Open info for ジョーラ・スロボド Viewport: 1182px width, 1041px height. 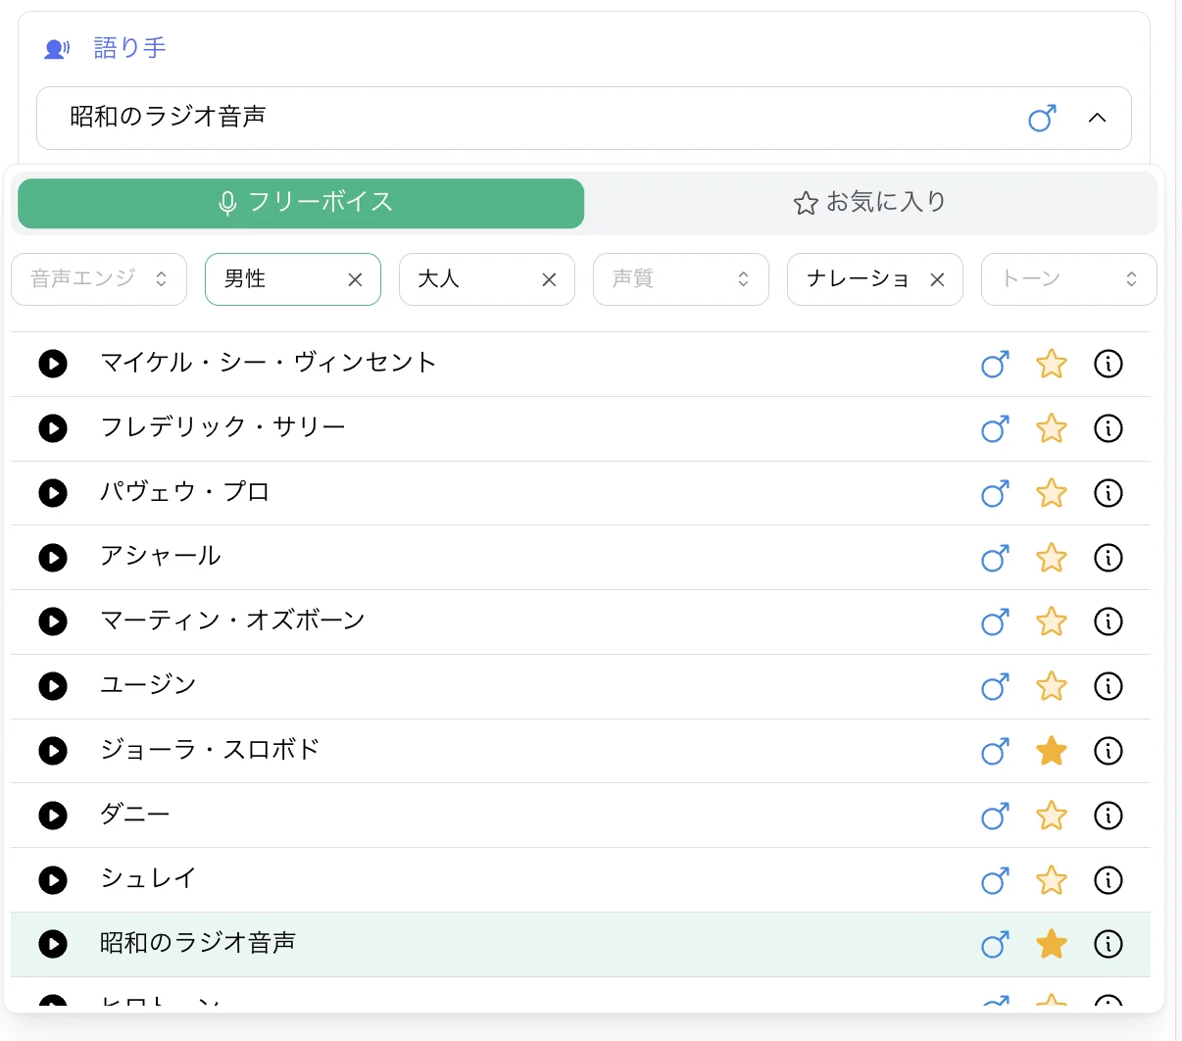pyautogui.click(x=1108, y=751)
